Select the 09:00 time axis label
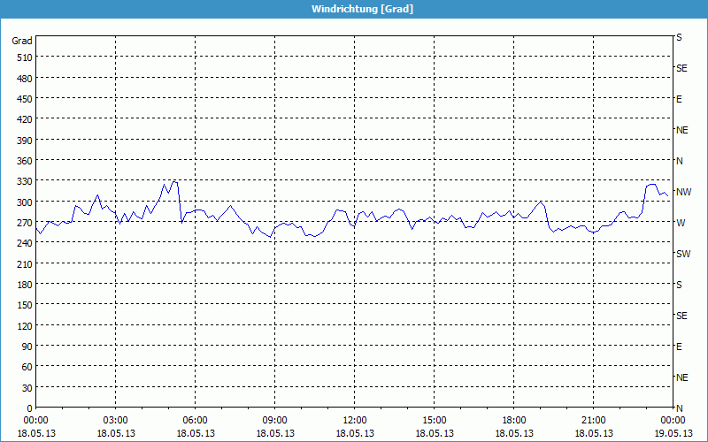 pos(274,420)
